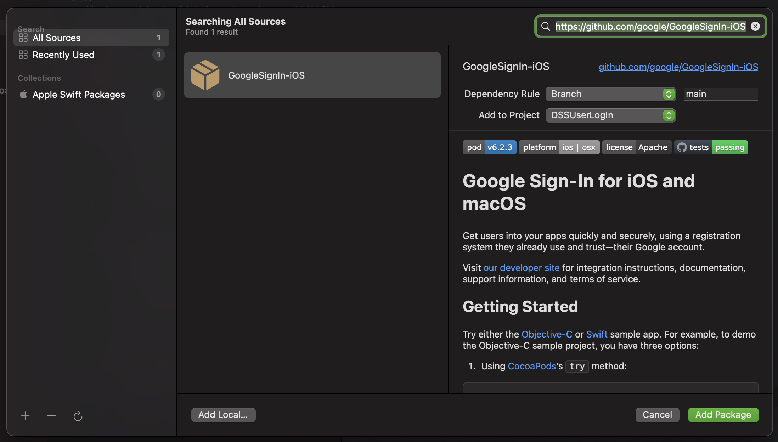Click the Google Sign-In for iOS and macOS heading
This screenshot has height=442, width=778.
point(579,192)
